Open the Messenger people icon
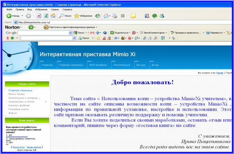This screenshot has width=234, height=154. click(162, 16)
